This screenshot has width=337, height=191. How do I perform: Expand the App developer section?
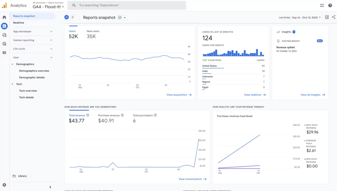32,32
